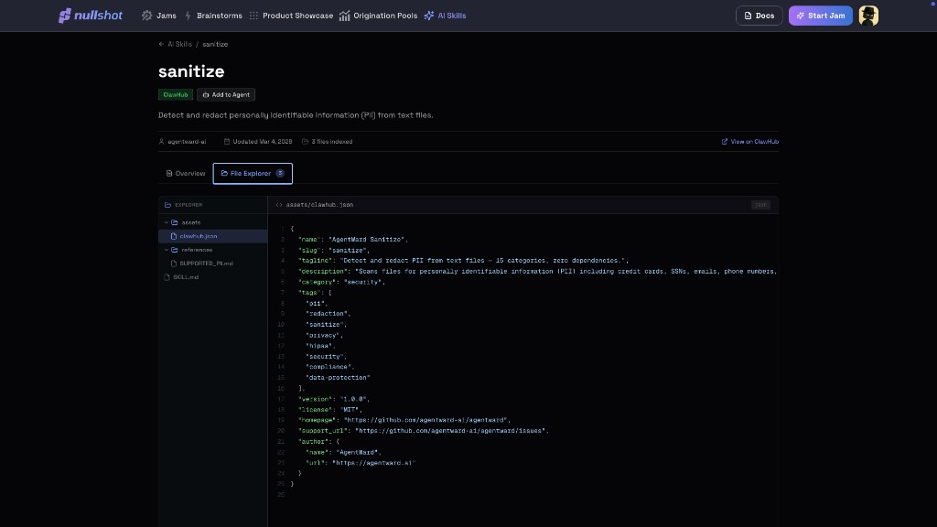Click the "license": "MIT" line
The height and width of the screenshot is (527, 937).
[329, 410]
